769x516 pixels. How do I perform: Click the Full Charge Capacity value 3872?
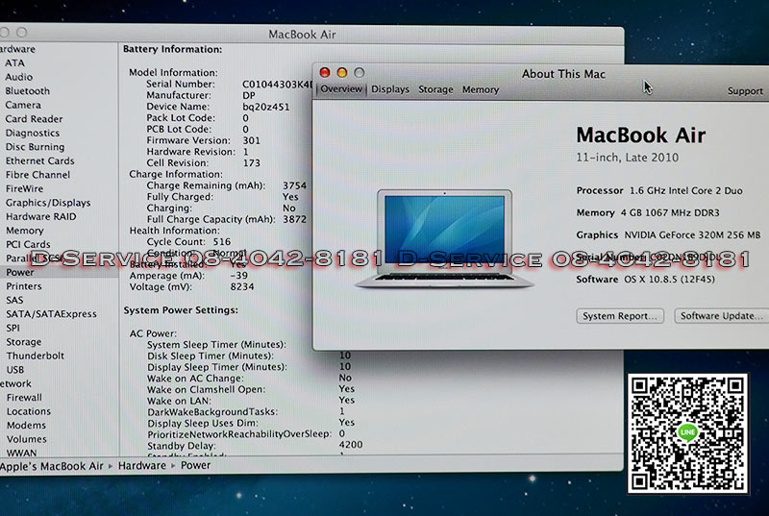[295, 219]
